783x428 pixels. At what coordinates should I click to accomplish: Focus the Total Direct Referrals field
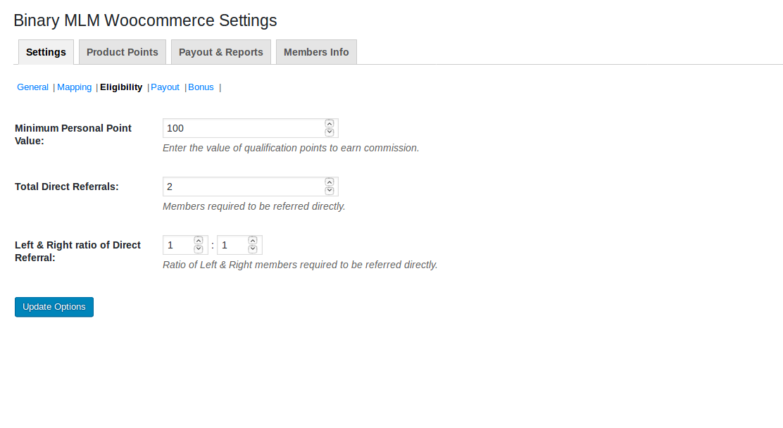tap(244, 187)
